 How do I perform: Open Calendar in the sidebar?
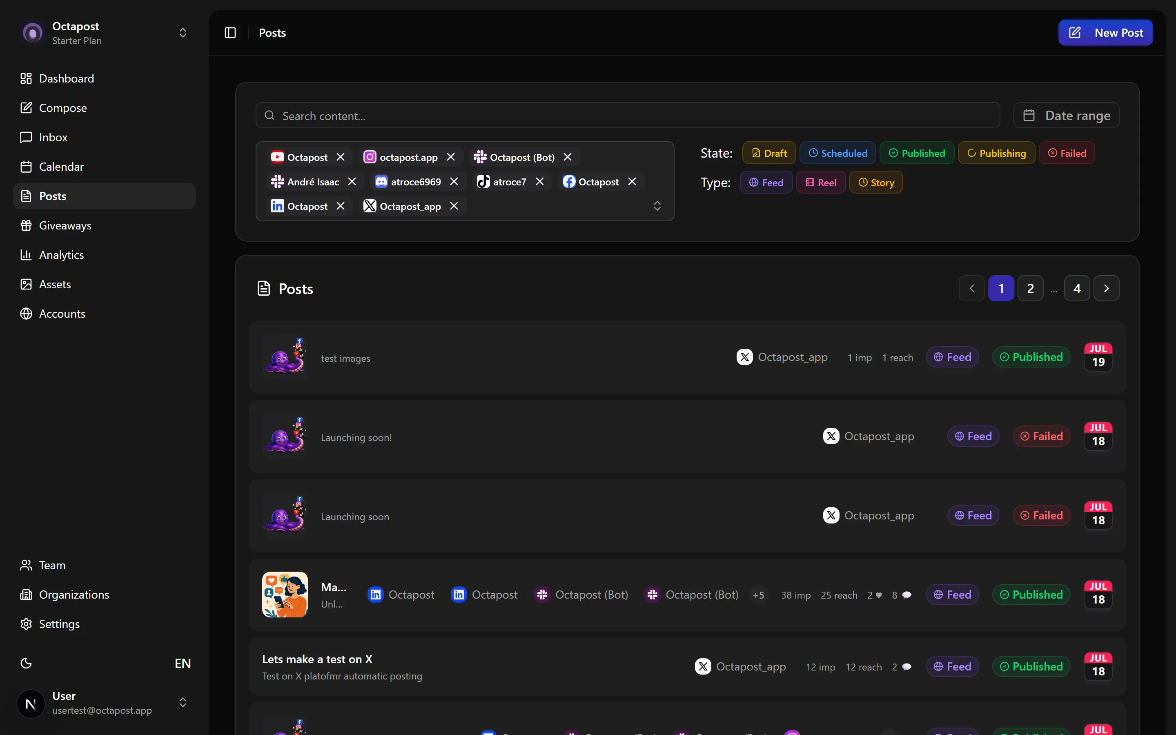[x=105, y=167]
